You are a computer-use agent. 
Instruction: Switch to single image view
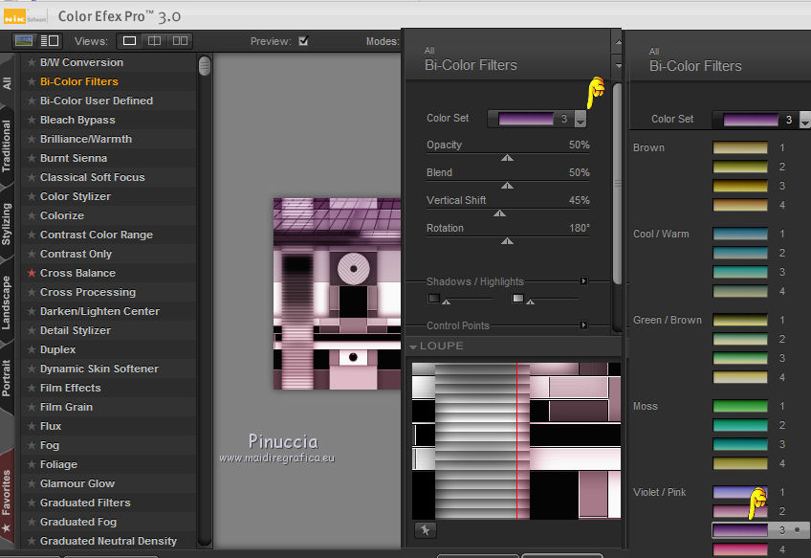click(x=129, y=41)
